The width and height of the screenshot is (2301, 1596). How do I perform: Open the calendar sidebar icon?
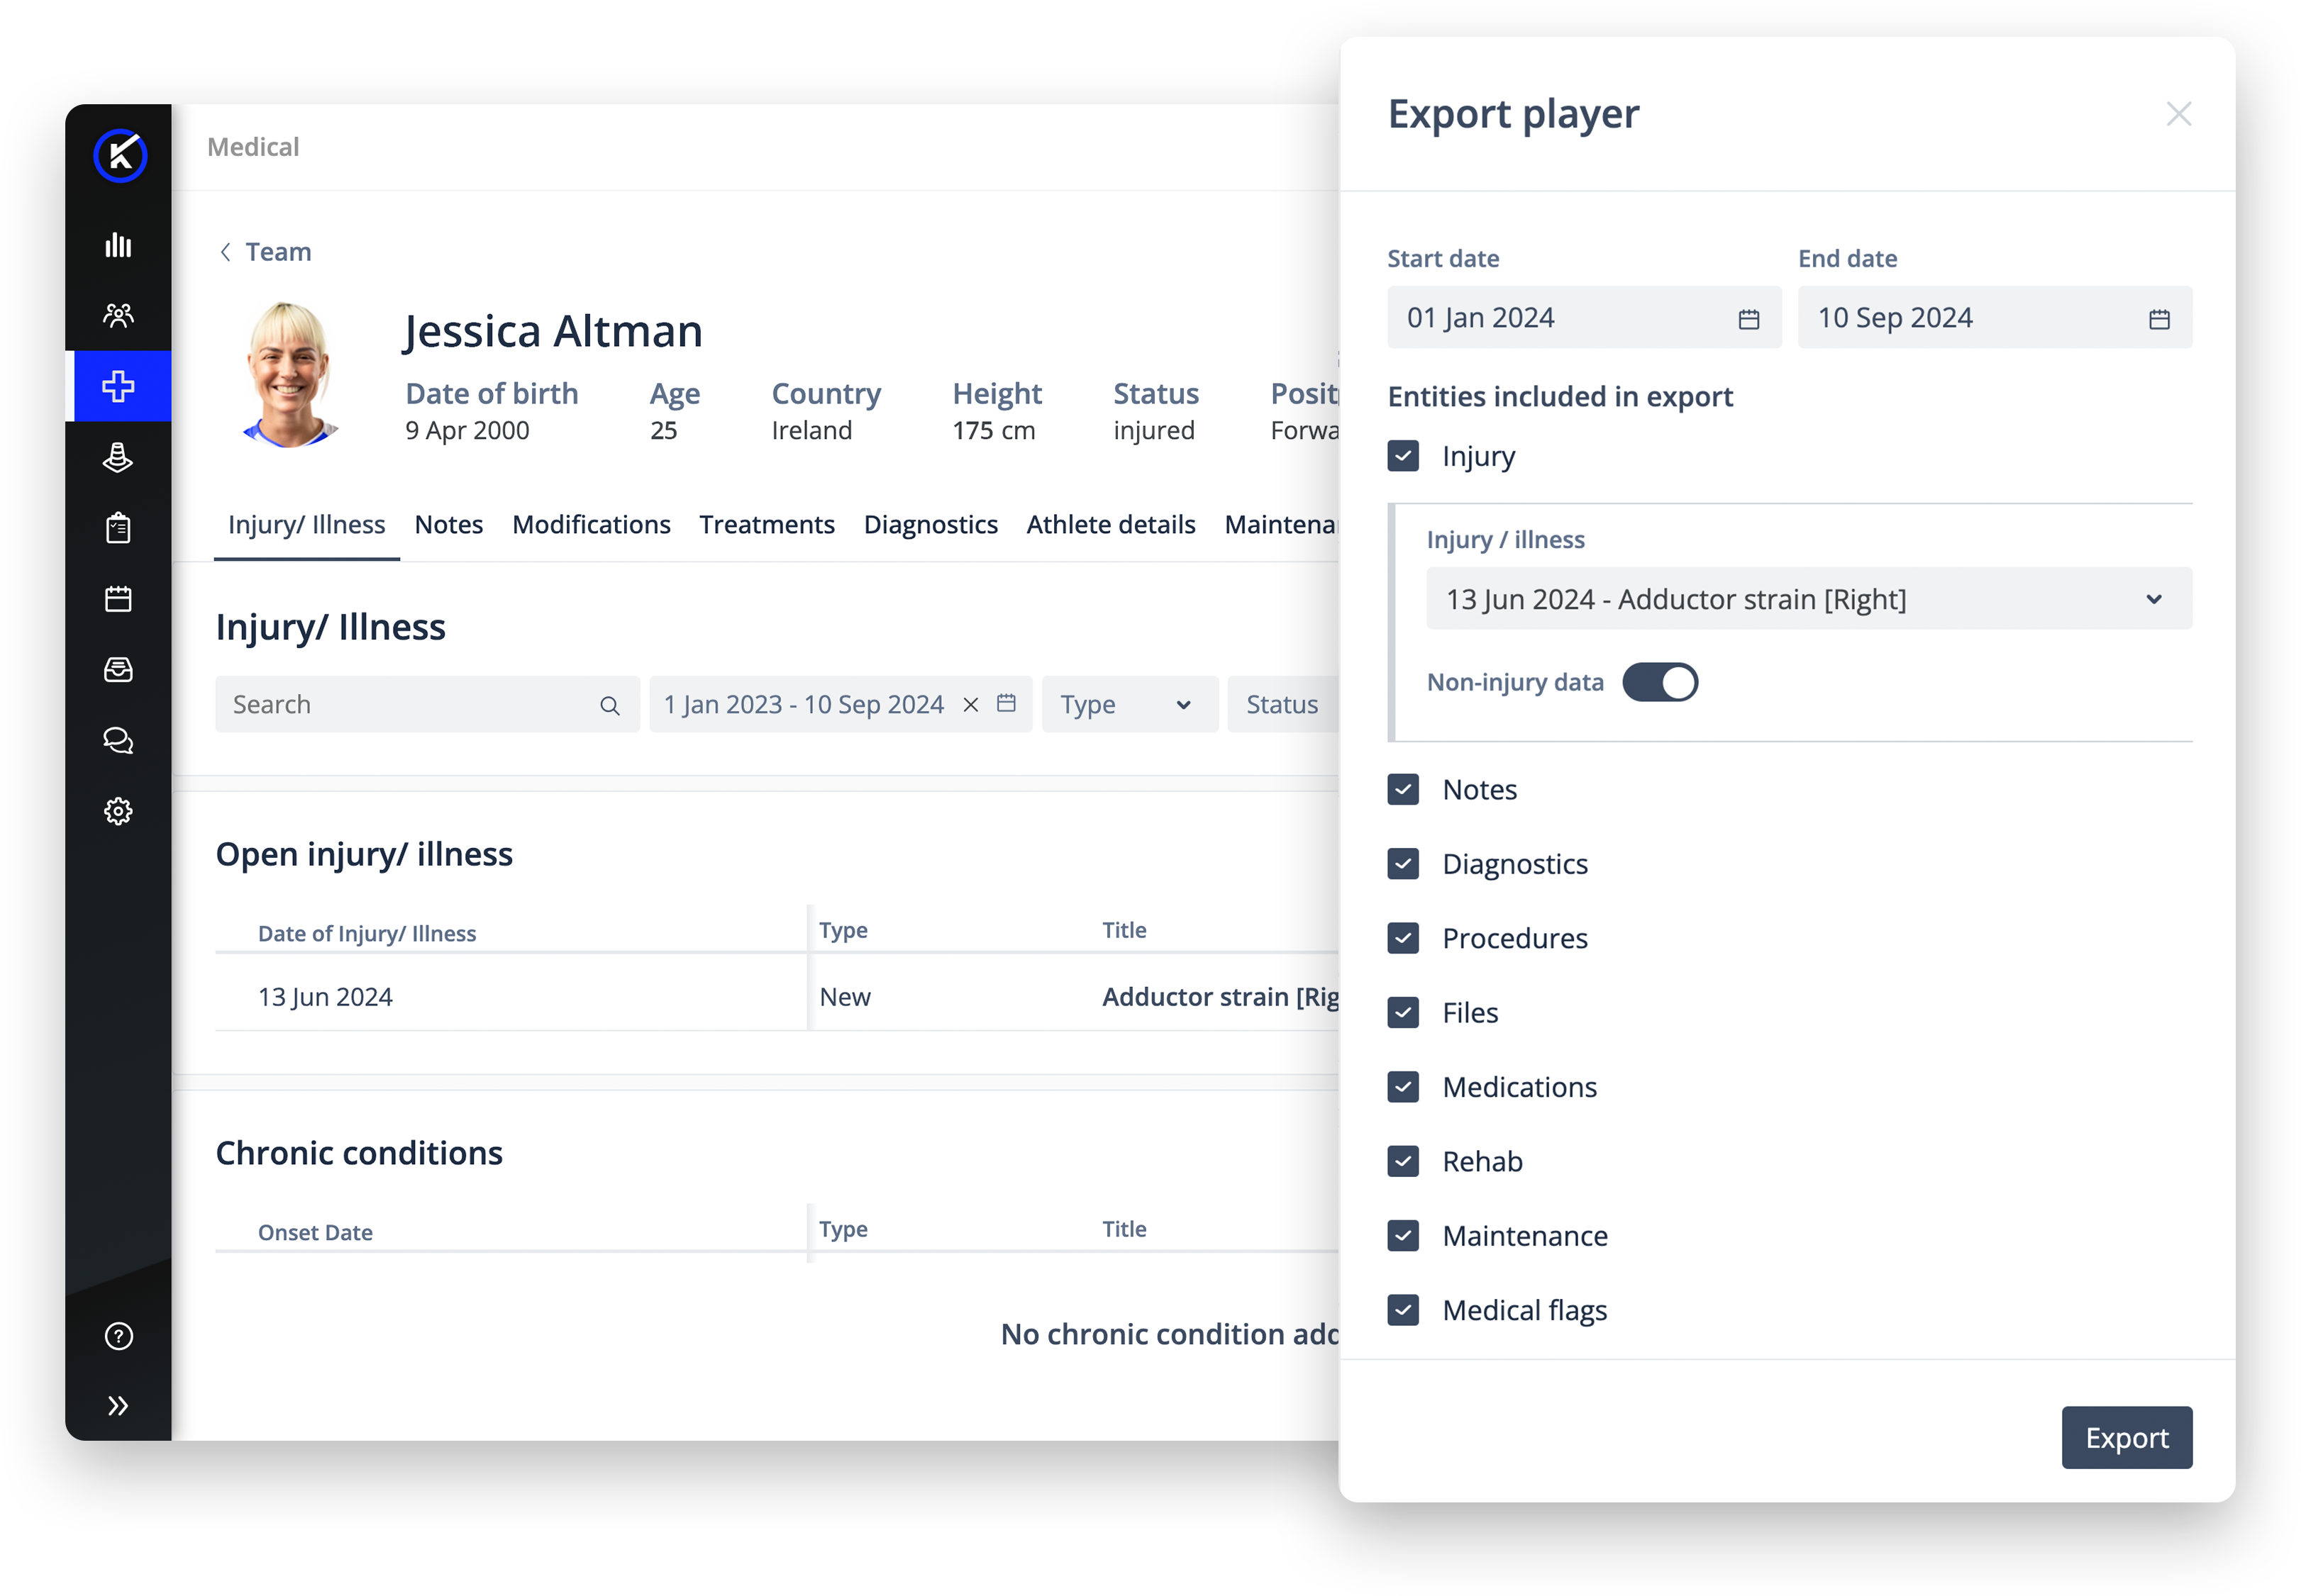118,599
